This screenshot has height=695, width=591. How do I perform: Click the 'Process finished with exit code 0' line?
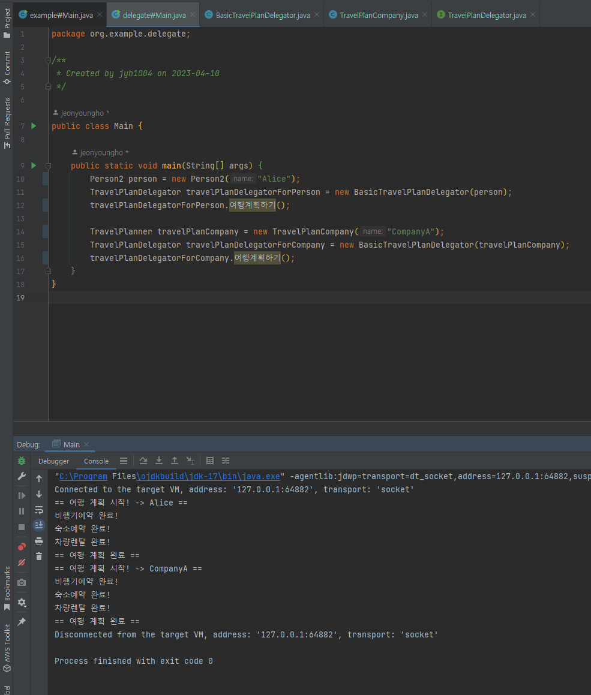point(133,661)
